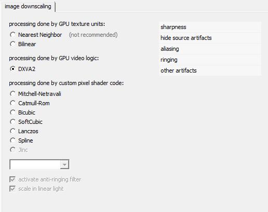Select the Spline radio option

(x=12, y=140)
